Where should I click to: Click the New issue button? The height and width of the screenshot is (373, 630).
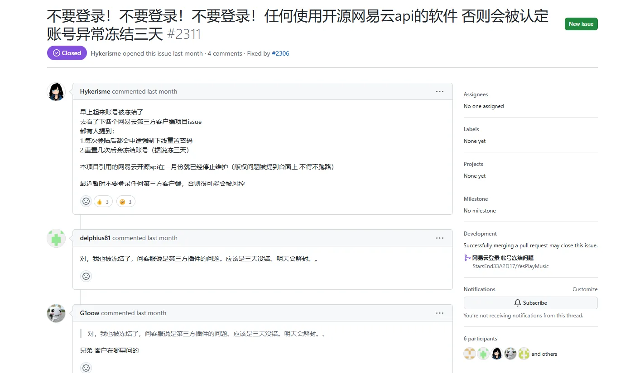click(x=581, y=24)
